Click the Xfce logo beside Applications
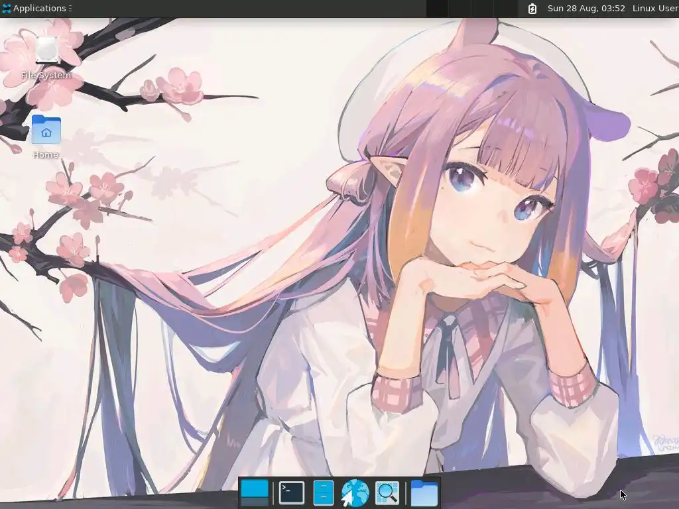The width and height of the screenshot is (679, 509). tap(7, 8)
